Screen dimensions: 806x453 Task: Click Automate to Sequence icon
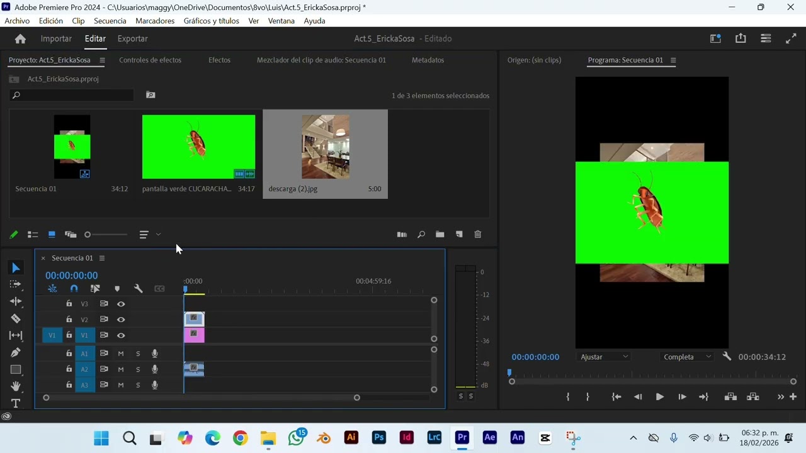pyautogui.click(x=402, y=235)
